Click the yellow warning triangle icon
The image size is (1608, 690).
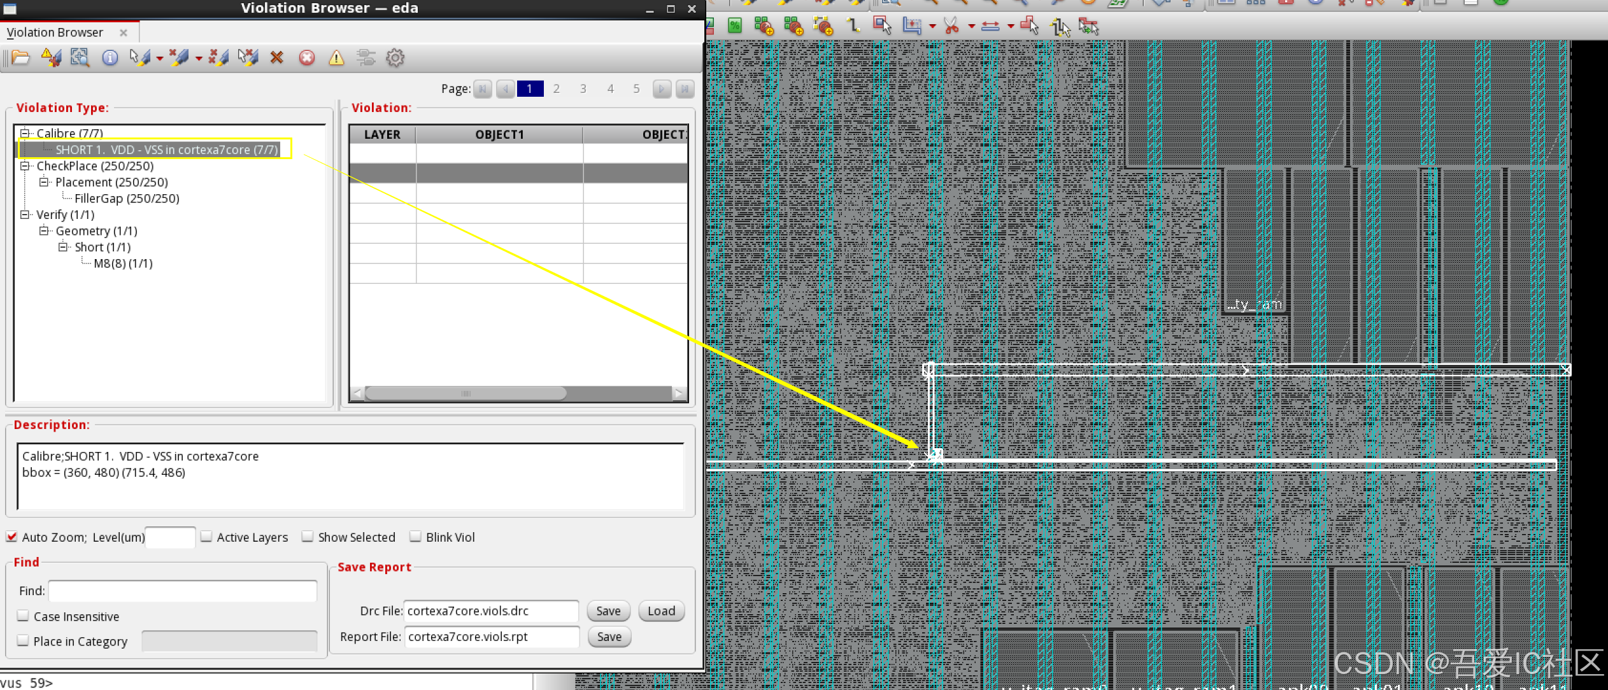(336, 58)
